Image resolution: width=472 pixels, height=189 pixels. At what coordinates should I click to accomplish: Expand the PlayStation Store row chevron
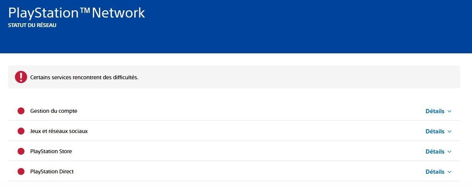pos(449,152)
